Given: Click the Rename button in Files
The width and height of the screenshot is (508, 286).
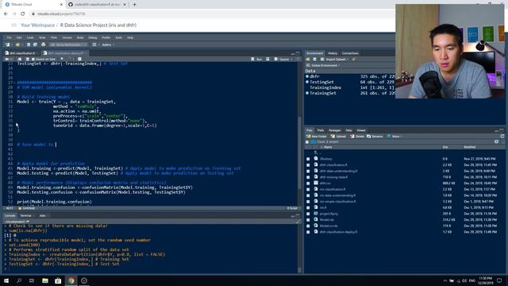Looking at the screenshot, I should pyautogui.click(x=375, y=137).
